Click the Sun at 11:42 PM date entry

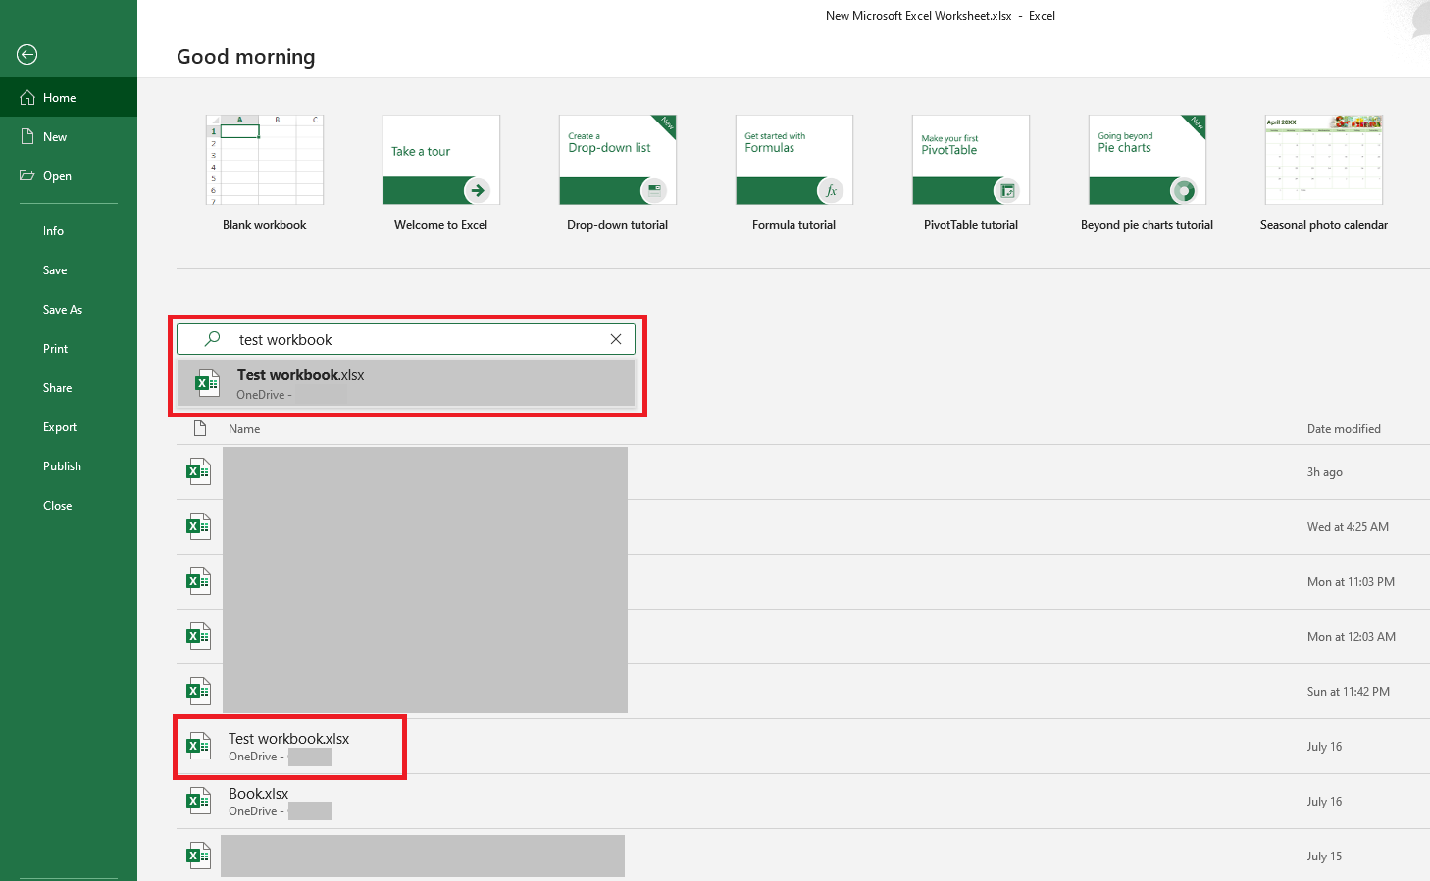(x=1348, y=692)
